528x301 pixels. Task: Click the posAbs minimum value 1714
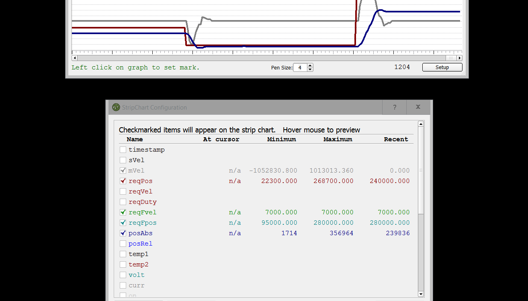pyautogui.click(x=289, y=233)
